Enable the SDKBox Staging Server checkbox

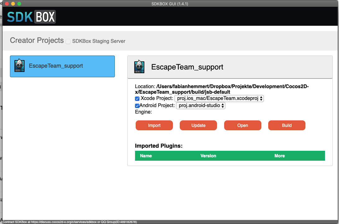click(x=68, y=41)
